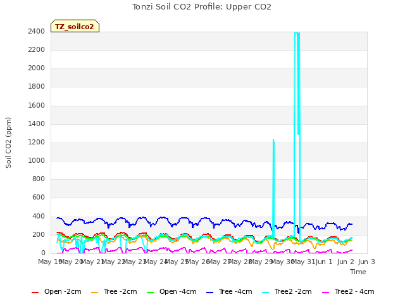Click the May 31 x-axis date label

tap(302, 262)
